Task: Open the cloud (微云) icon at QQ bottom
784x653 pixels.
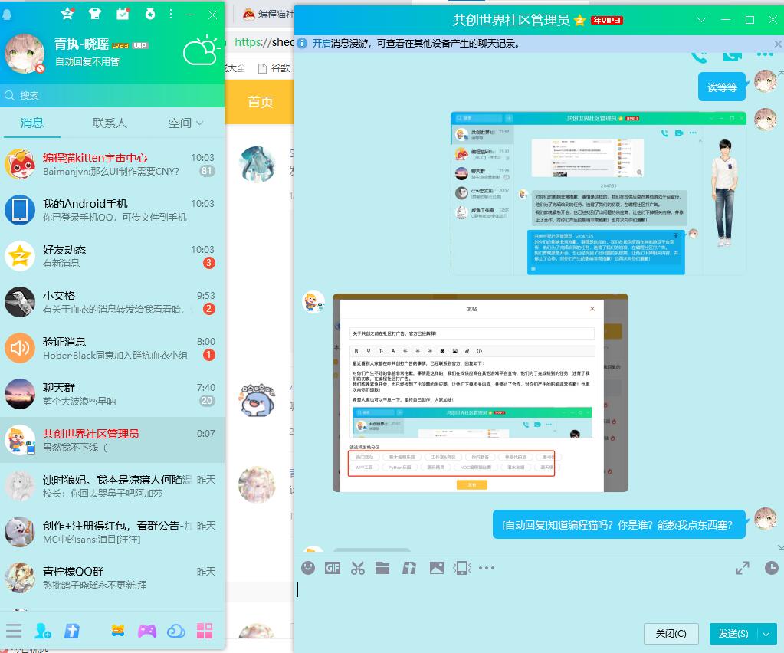Action: pos(176,632)
